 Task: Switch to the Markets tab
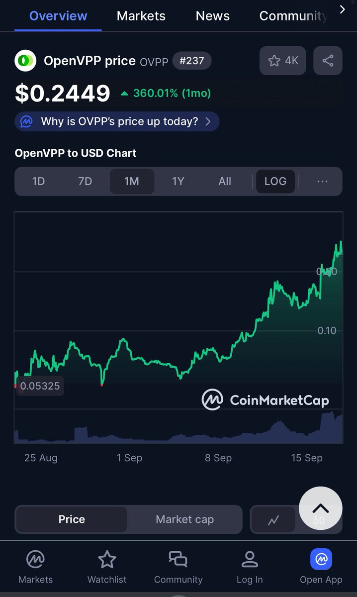click(x=141, y=16)
